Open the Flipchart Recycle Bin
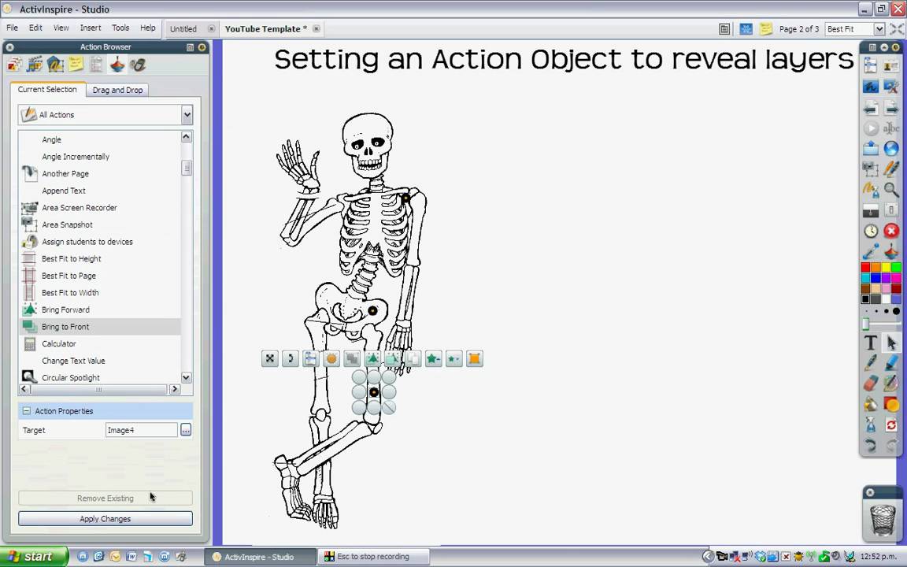Viewport: 907px width, 567px height. (882, 520)
